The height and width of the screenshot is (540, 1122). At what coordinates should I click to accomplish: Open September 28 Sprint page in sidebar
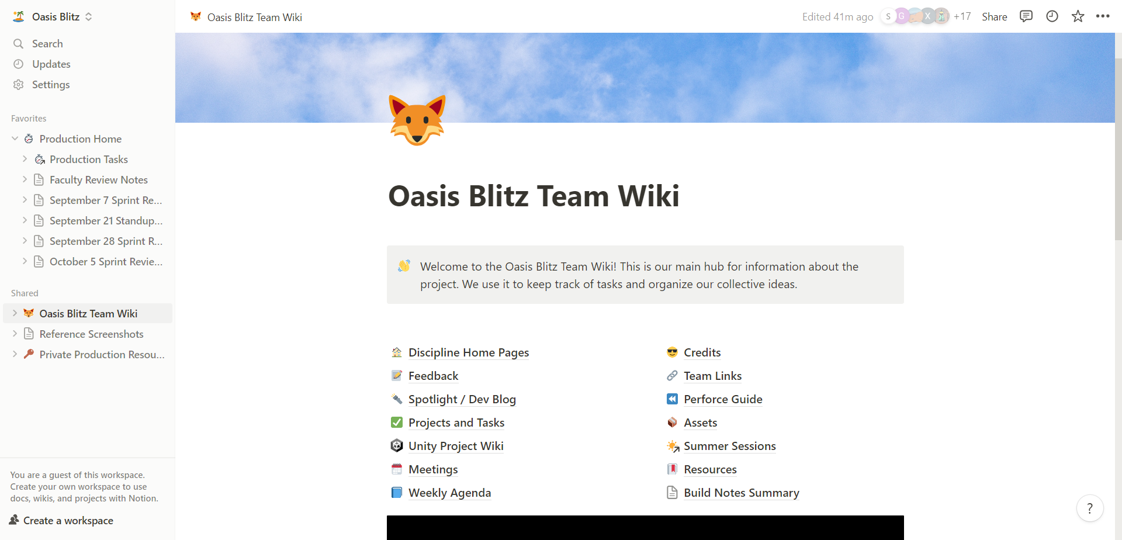106,241
